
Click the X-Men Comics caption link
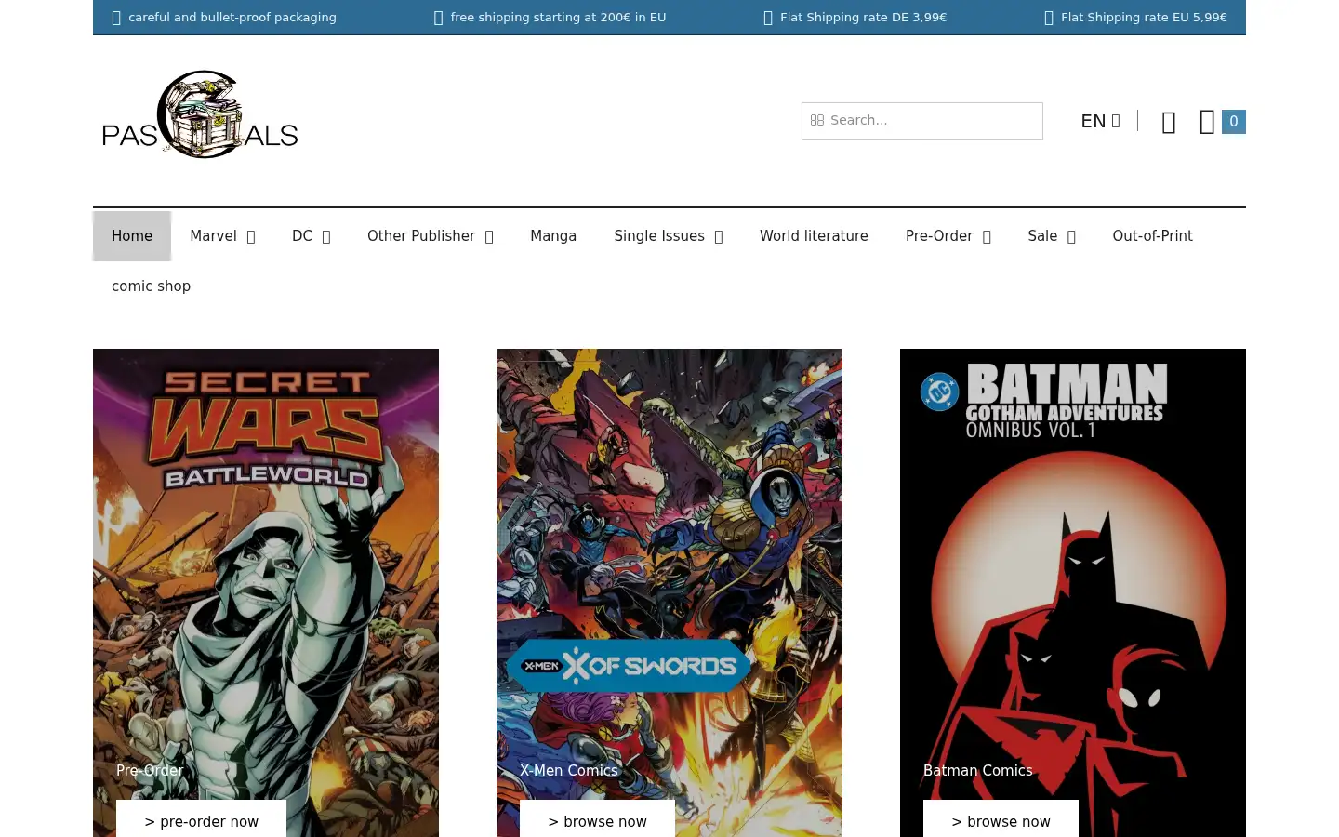click(568, 770)
